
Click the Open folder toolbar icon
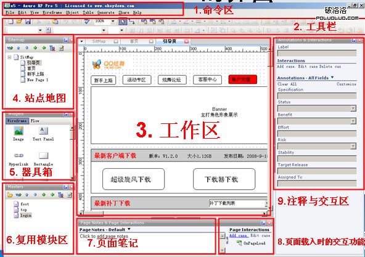(x=19, y=22)
